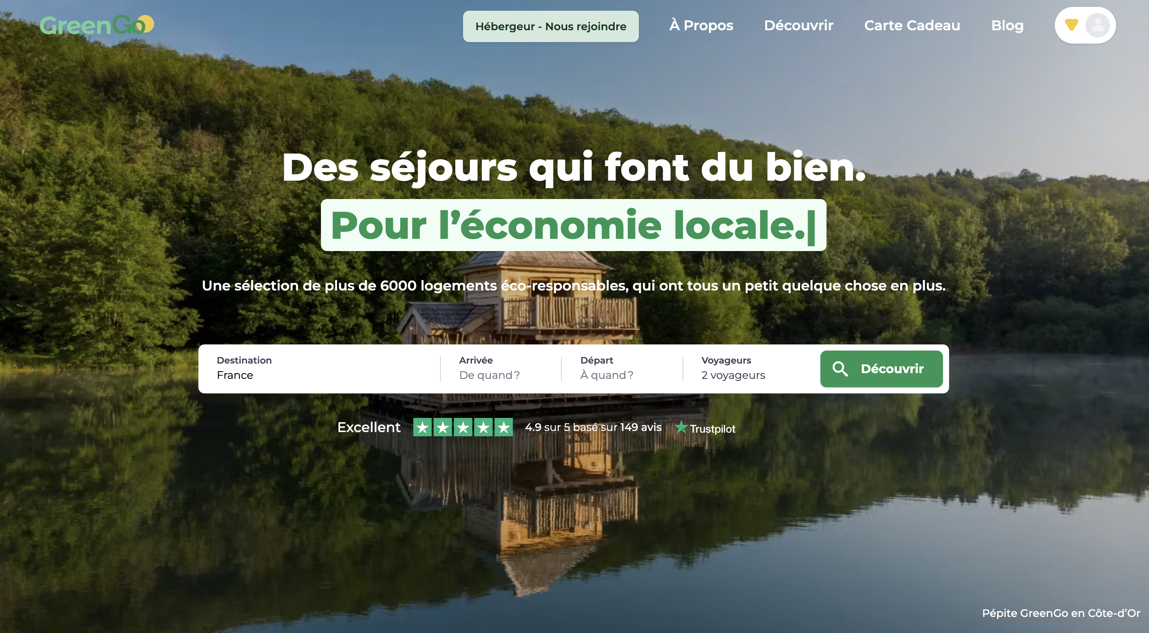Image resolution: width=1149 pixels, height=633 pixels.
Task: Click the GreenGo logo
Action: coord(97,25)
